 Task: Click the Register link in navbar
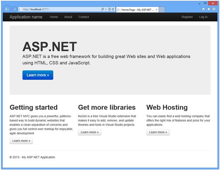[x=187, y=17]
